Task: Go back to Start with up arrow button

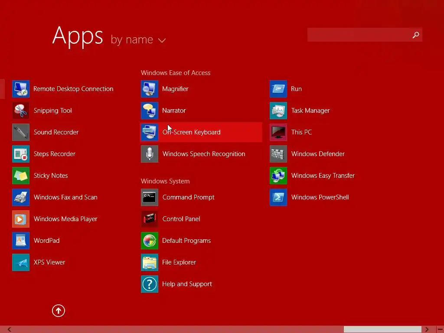Action: coord(59,310)
